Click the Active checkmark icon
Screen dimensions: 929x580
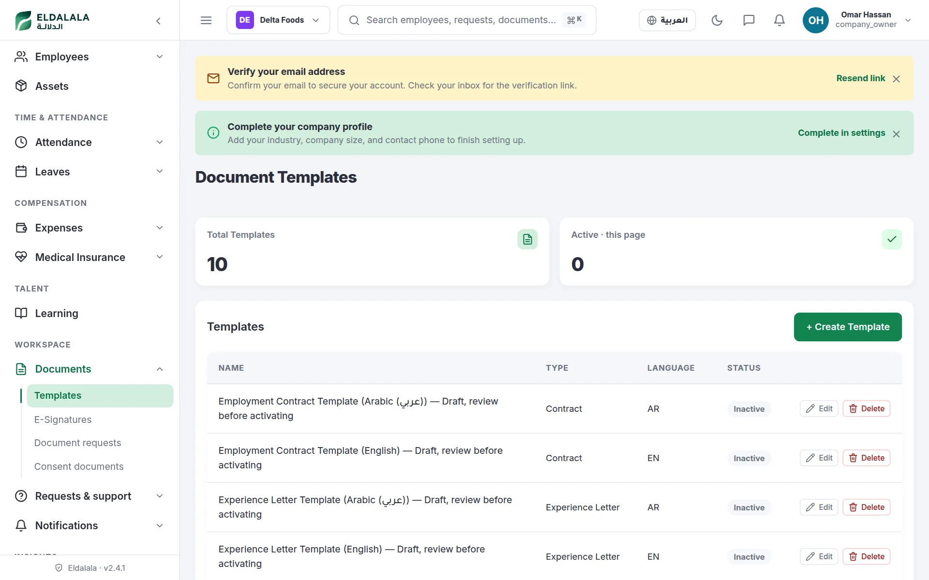pyautogui.click(x=892, y=239)
